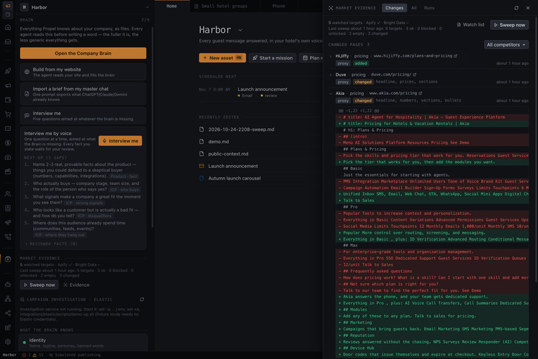
Task: Open the All competitors dropdown
Action: pos(506,45)
